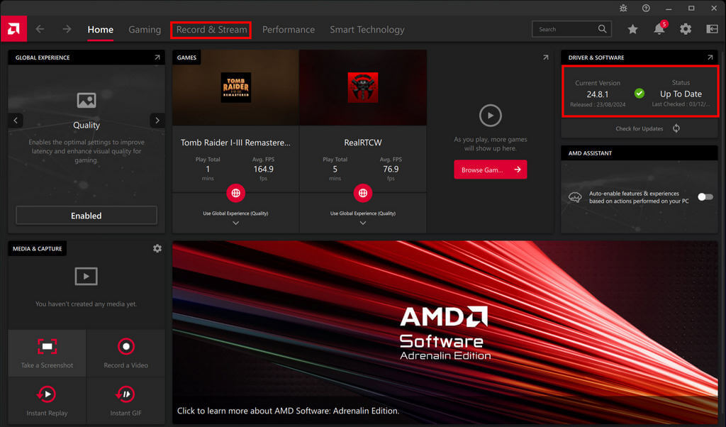The width and height of the screenshot is (726, 427).
Task: Toggle the Global Experience Enabled button
Action: pos(86,216)
